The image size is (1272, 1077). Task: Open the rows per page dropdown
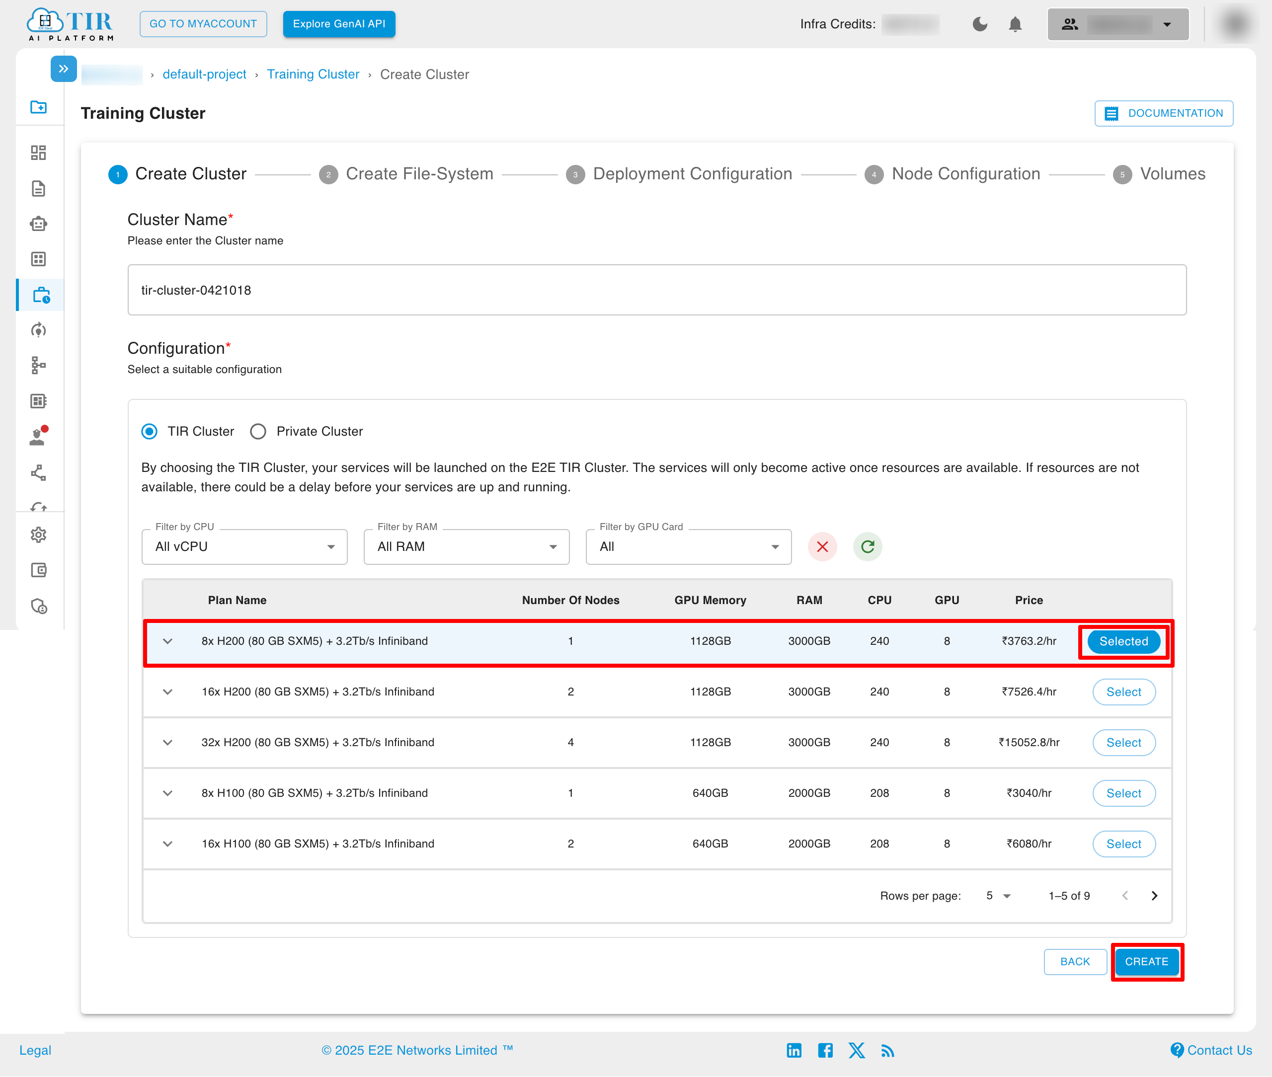click(998, 896)
